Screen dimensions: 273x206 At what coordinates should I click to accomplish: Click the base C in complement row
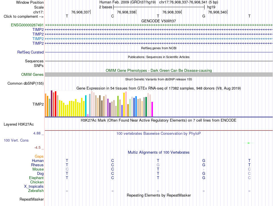tap(112, 16)
